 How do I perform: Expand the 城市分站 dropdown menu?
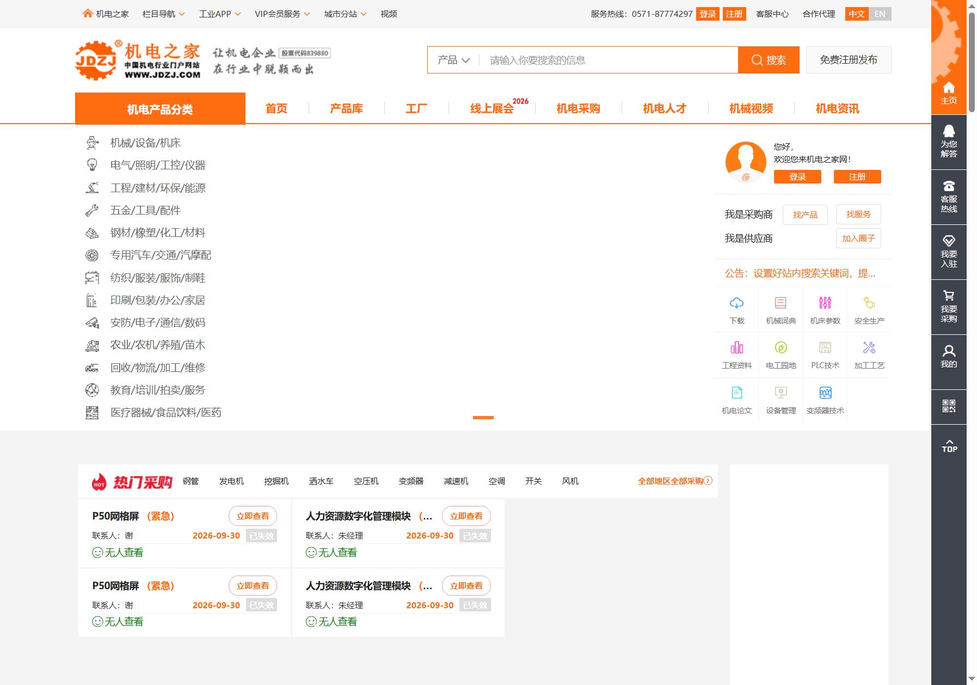click(345, 14)
